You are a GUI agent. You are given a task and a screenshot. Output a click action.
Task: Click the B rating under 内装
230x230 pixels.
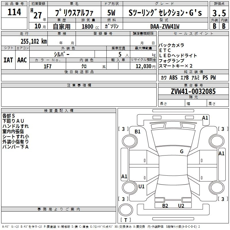pyautogui.click(x=224, y=26)
